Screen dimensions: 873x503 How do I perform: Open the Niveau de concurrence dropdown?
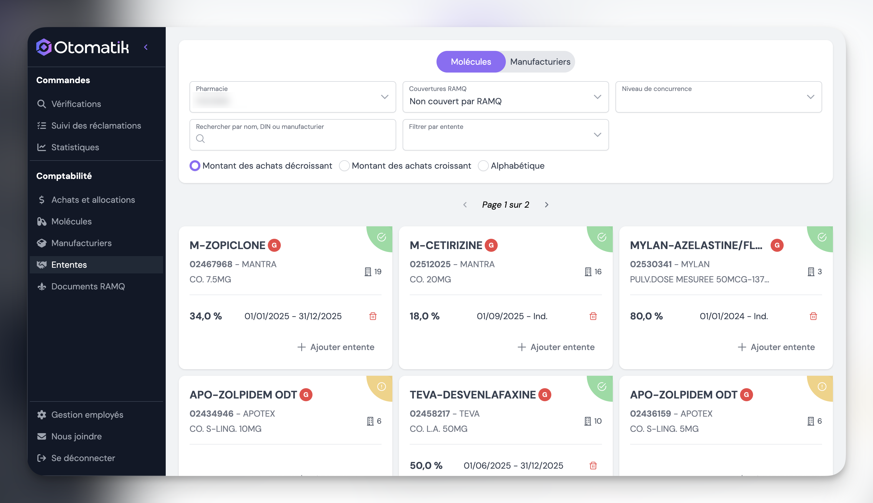[718, 97]
